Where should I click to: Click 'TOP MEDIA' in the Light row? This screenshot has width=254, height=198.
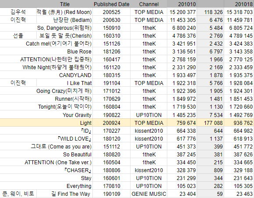pos(149,123)
